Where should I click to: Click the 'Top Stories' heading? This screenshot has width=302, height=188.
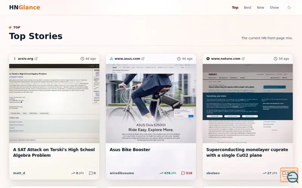click(x=36, y=36)
